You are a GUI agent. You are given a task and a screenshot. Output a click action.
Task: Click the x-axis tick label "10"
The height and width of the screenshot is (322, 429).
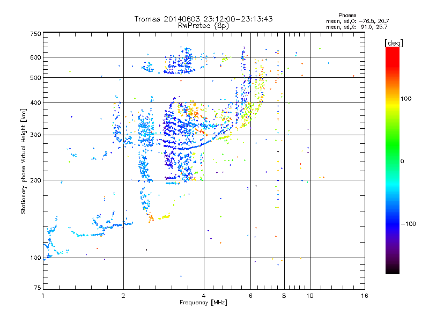tap(310, 296)
